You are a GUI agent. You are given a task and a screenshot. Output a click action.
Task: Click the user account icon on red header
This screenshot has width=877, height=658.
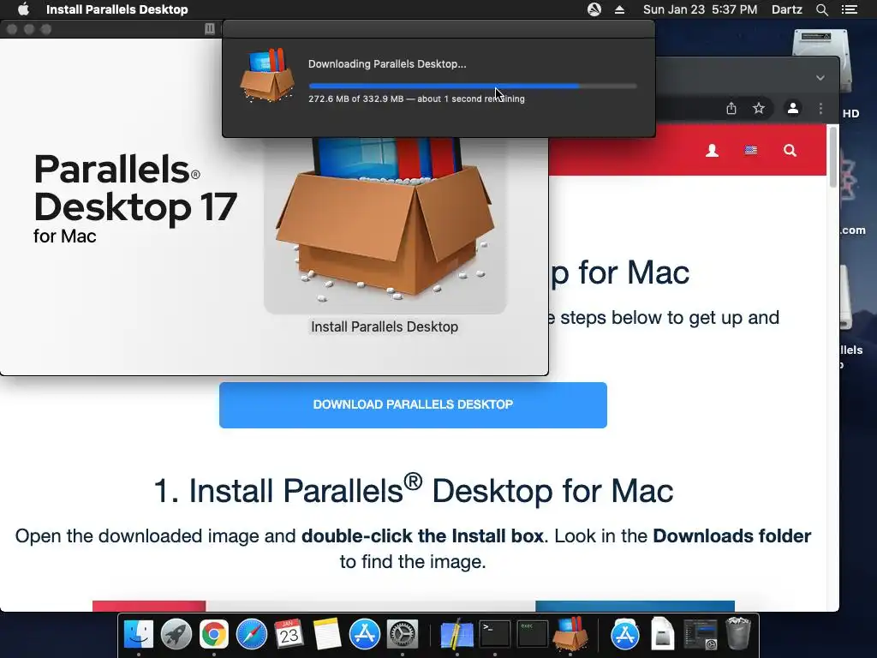712,151
